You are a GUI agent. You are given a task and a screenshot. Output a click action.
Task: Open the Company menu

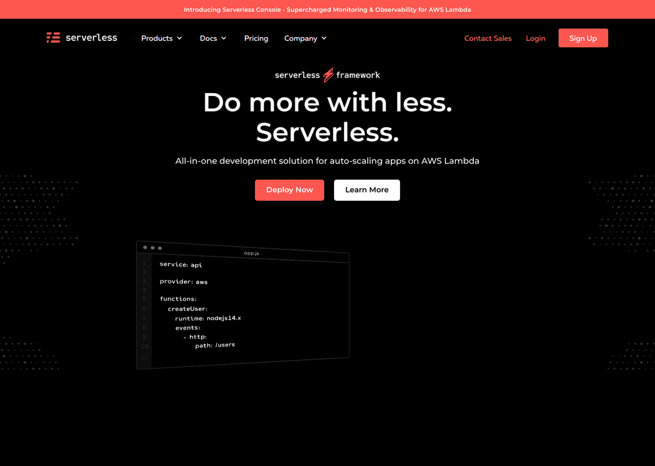(306, 38)
